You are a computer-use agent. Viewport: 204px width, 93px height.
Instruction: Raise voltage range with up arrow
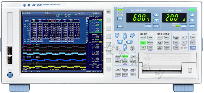point(156,15)
